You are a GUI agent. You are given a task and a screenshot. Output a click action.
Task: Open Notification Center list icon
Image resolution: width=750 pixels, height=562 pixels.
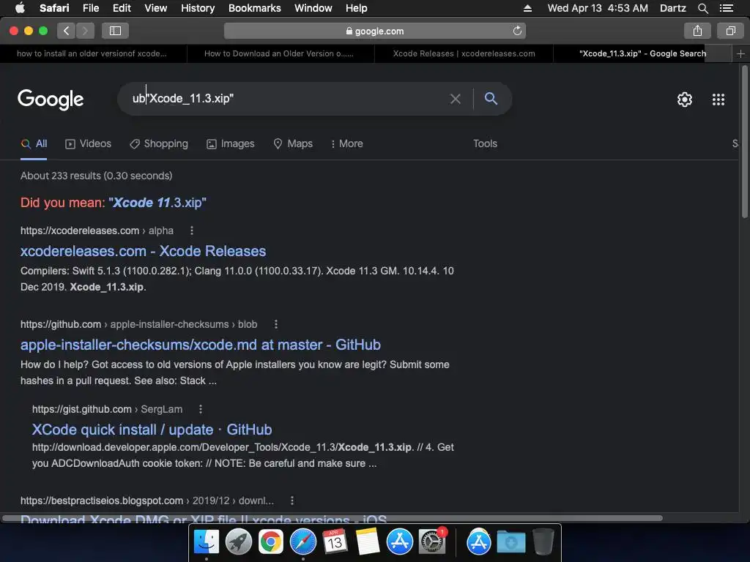pyautogui.click(x=726, y=8)
